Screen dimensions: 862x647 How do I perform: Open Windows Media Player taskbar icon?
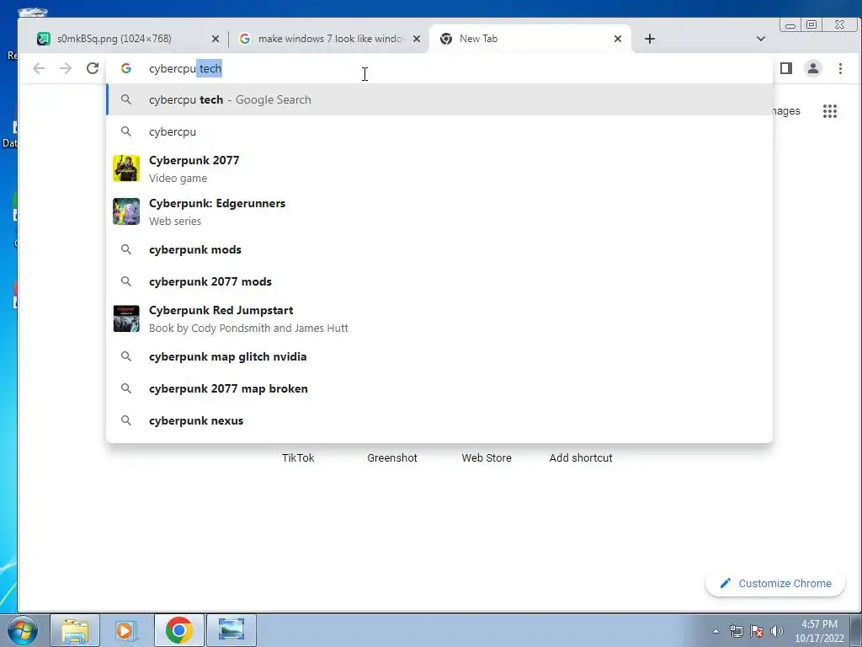[126, 630]
